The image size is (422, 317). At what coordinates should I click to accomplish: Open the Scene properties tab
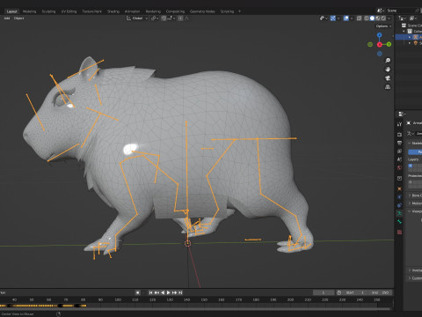click(399, 159)
